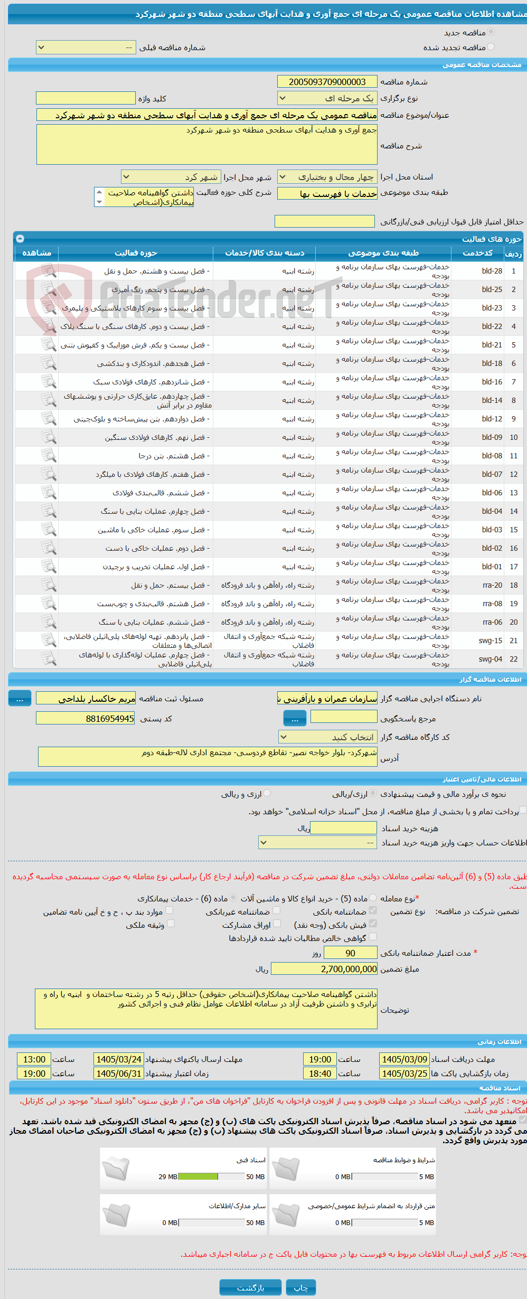Select مناقصه جدید radio button
Screen dimensions: 527x1299
[491, 32]
